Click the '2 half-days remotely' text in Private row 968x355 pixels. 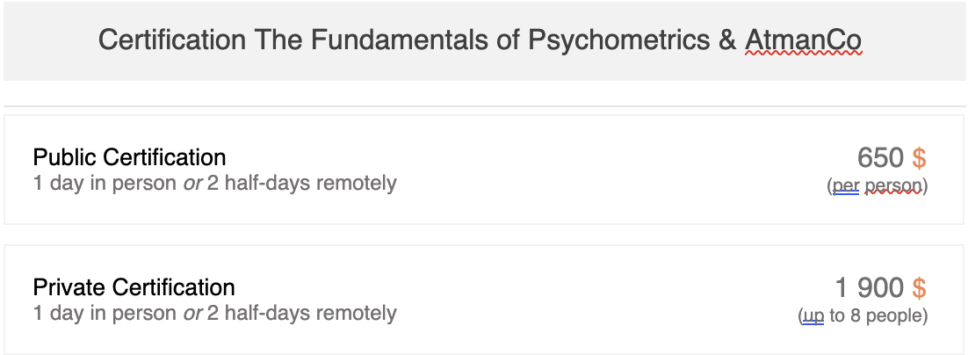tap(302, 314)
